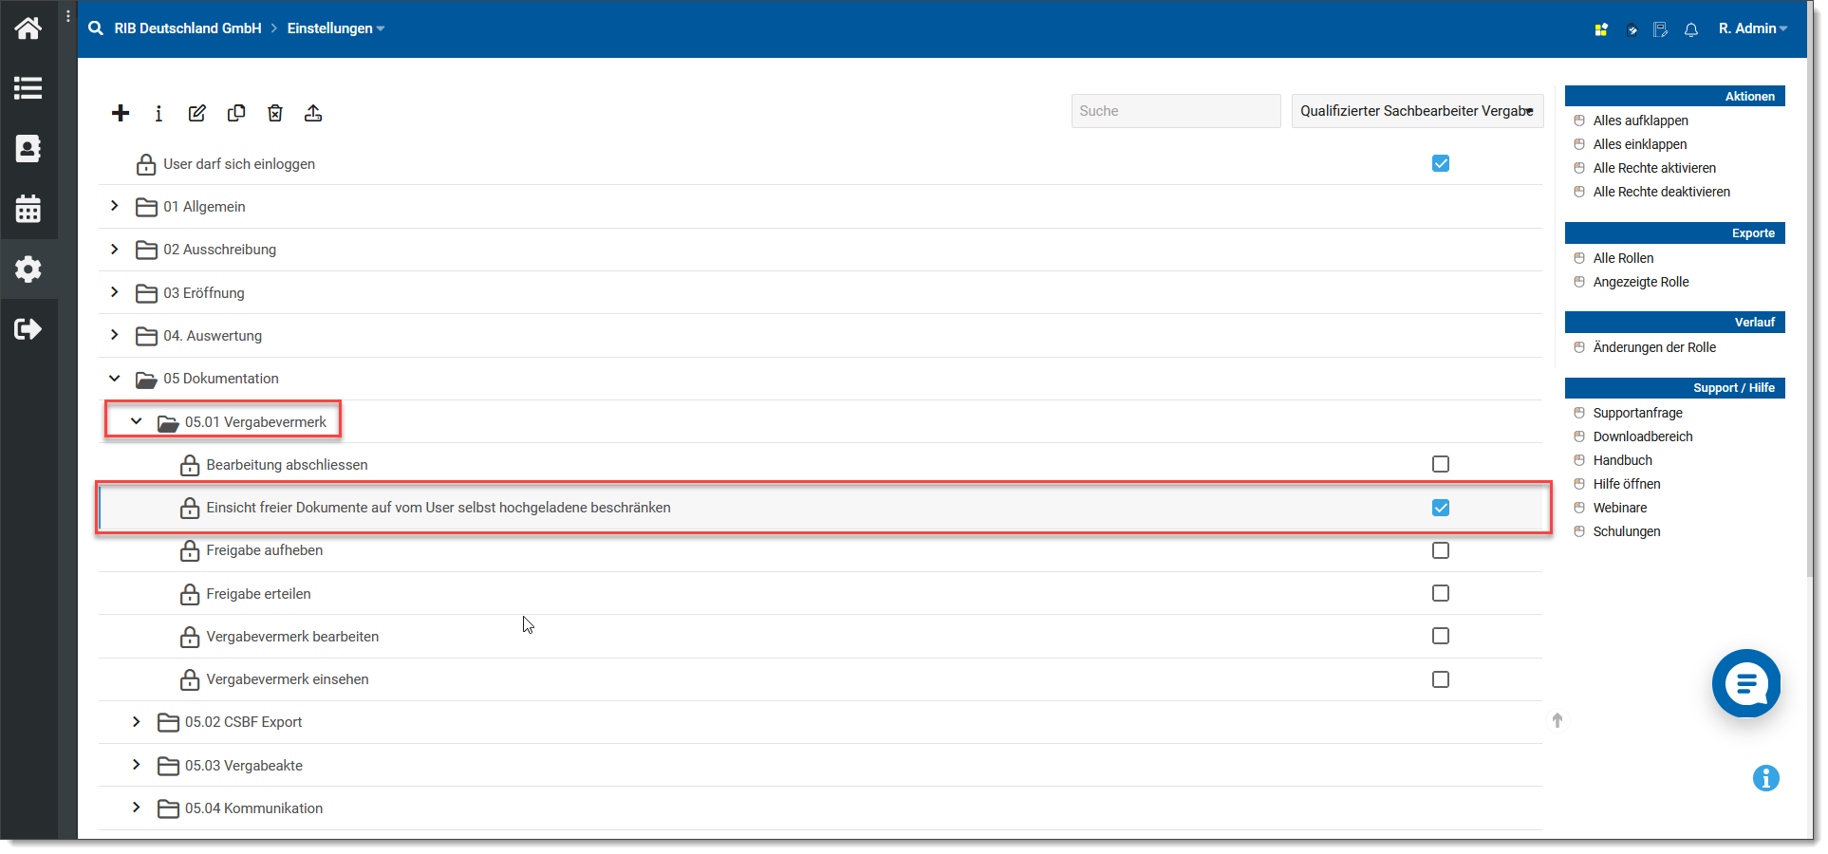The height and width of the screenshot is (854, 1828).
Task: Open Änderungen der Rolle history
Action: click(1654, 347)
